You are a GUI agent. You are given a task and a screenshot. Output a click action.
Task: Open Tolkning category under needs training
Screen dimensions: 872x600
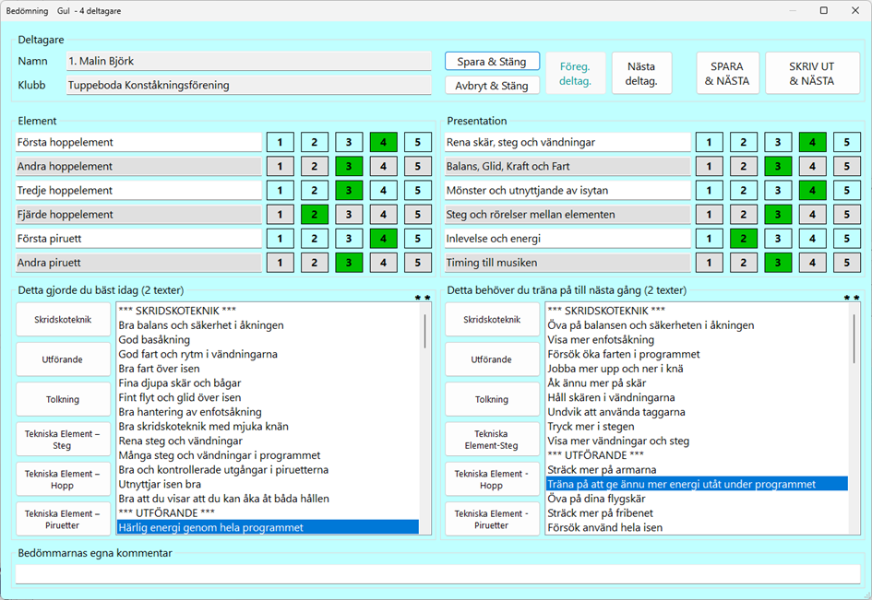tap(492, 399)
